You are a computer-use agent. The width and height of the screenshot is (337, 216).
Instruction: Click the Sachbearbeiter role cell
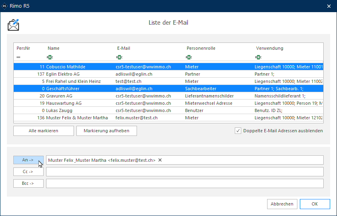pyautogui.click(x=200, y=89)
